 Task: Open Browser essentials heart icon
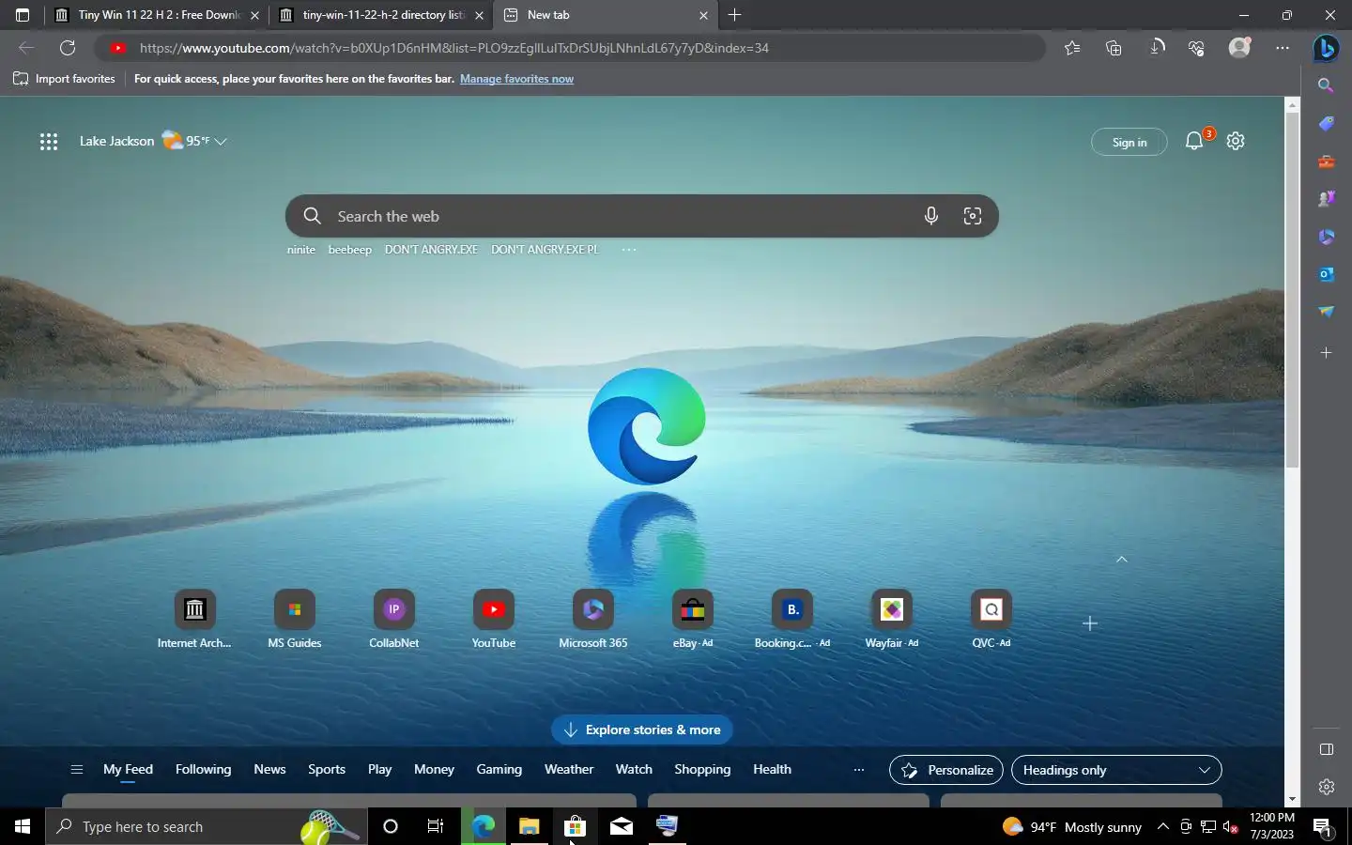click(x=1196, y=48)
